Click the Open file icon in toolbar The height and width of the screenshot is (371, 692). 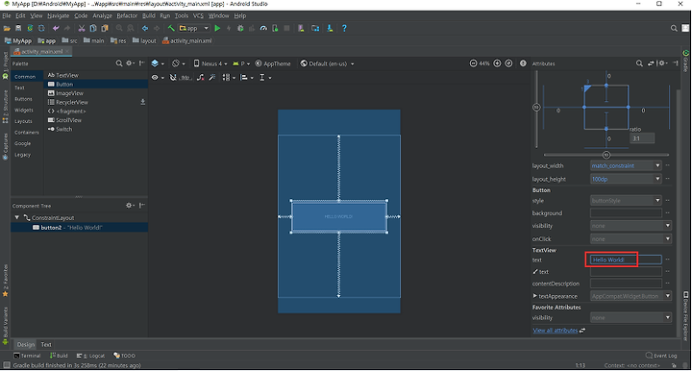point(7,28)
